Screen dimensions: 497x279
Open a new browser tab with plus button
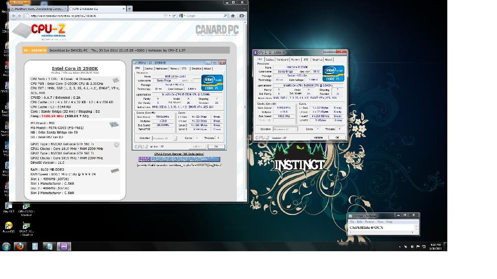click(129, 9)
